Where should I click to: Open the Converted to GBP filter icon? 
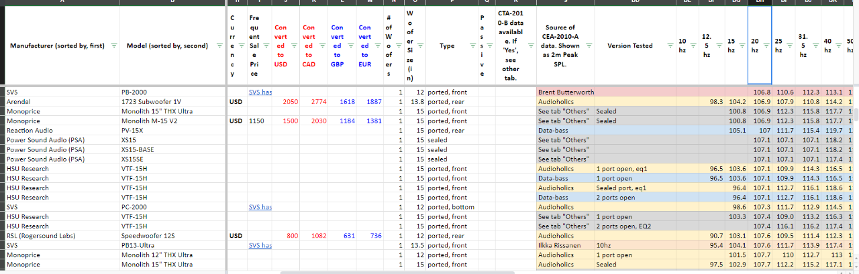[351, 46]
